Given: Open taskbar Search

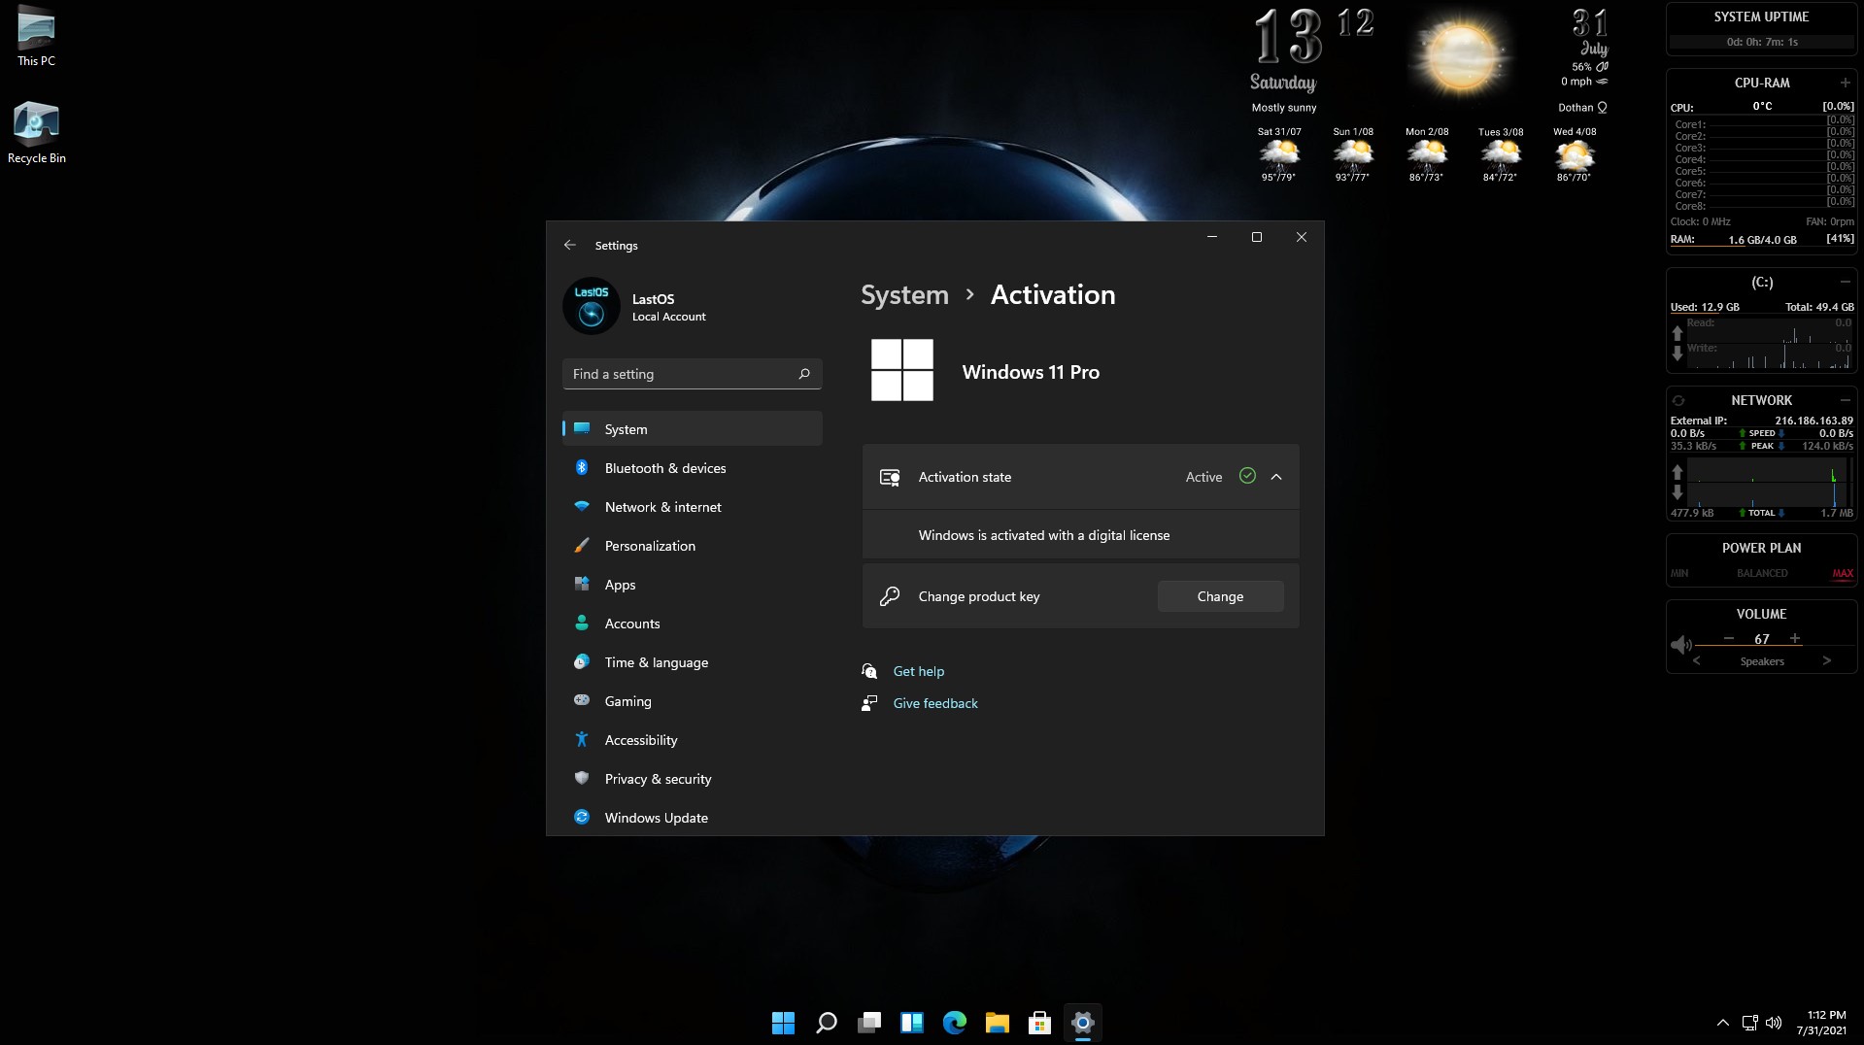Looking at the screenshot, I should pos(826,1023).
